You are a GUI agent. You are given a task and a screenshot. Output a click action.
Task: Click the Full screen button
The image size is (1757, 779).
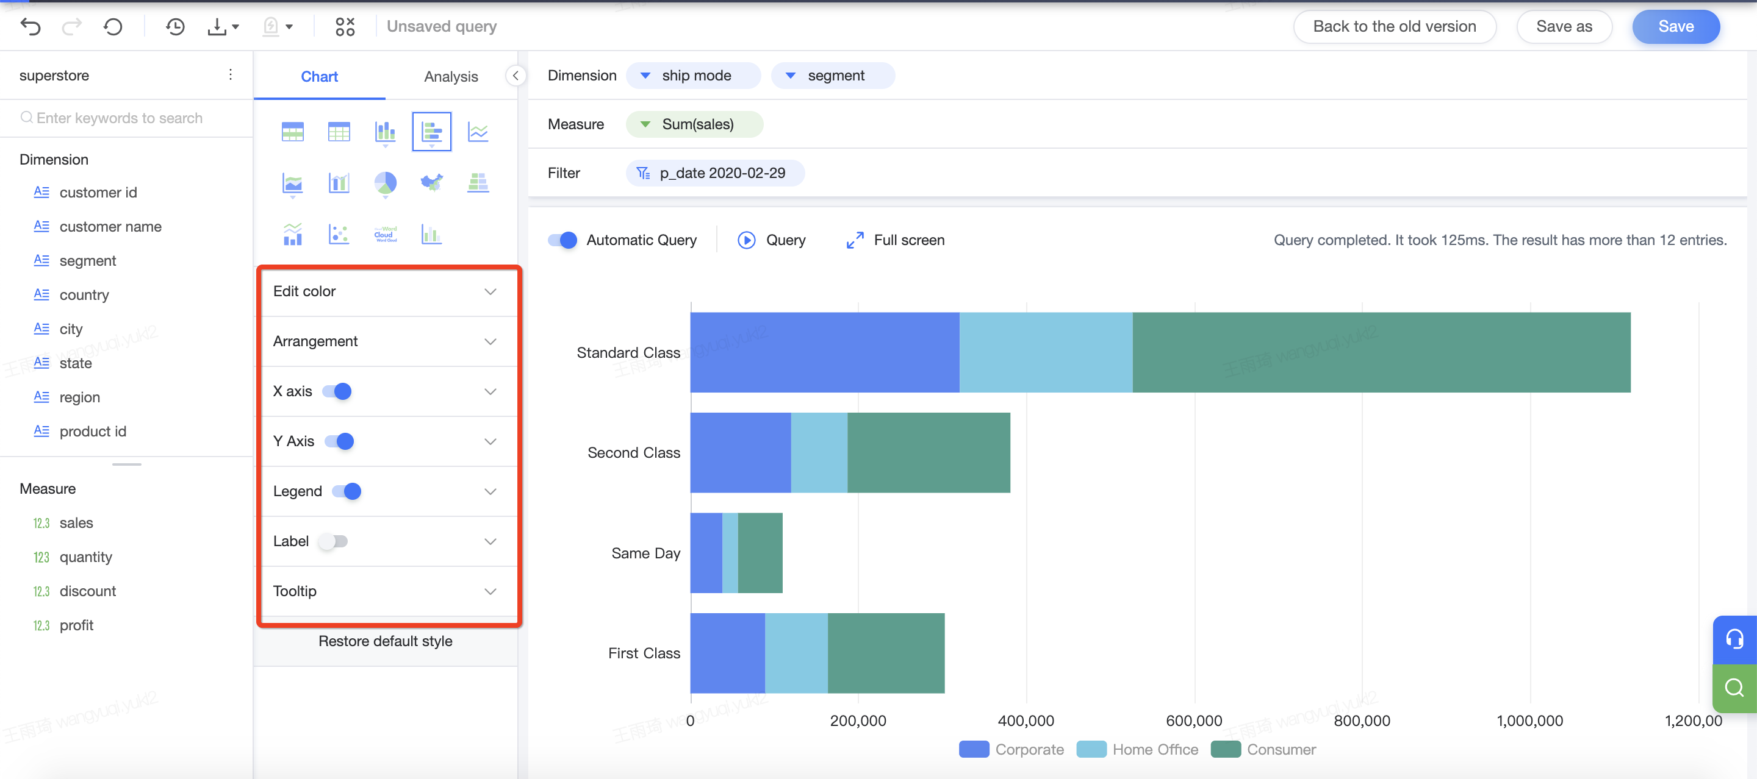coord(896,240)
